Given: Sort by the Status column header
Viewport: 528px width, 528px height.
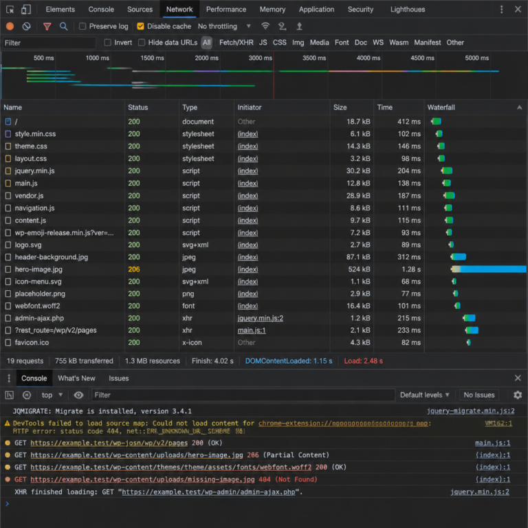Looking at the screenshot, I should tap(151, 107).
